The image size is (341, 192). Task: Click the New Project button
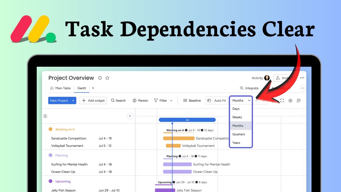(x=59, y=101)
